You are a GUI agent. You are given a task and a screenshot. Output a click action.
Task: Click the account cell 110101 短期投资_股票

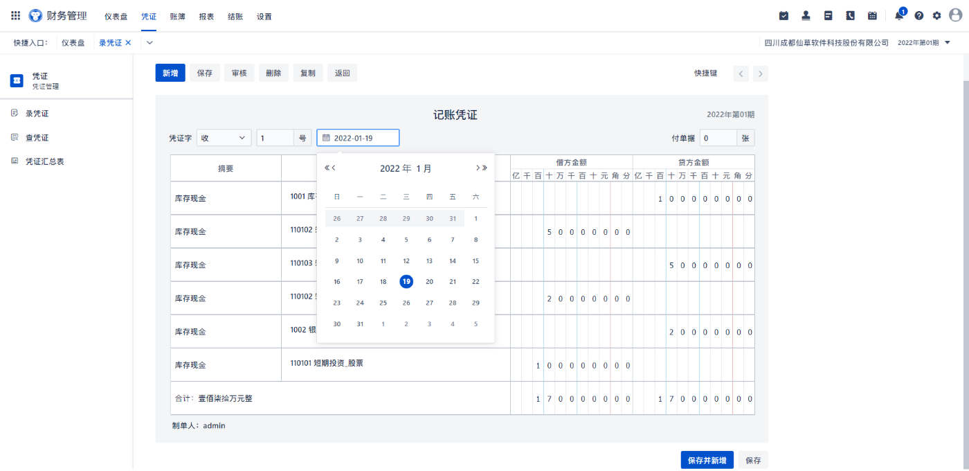tap(396, 364)
